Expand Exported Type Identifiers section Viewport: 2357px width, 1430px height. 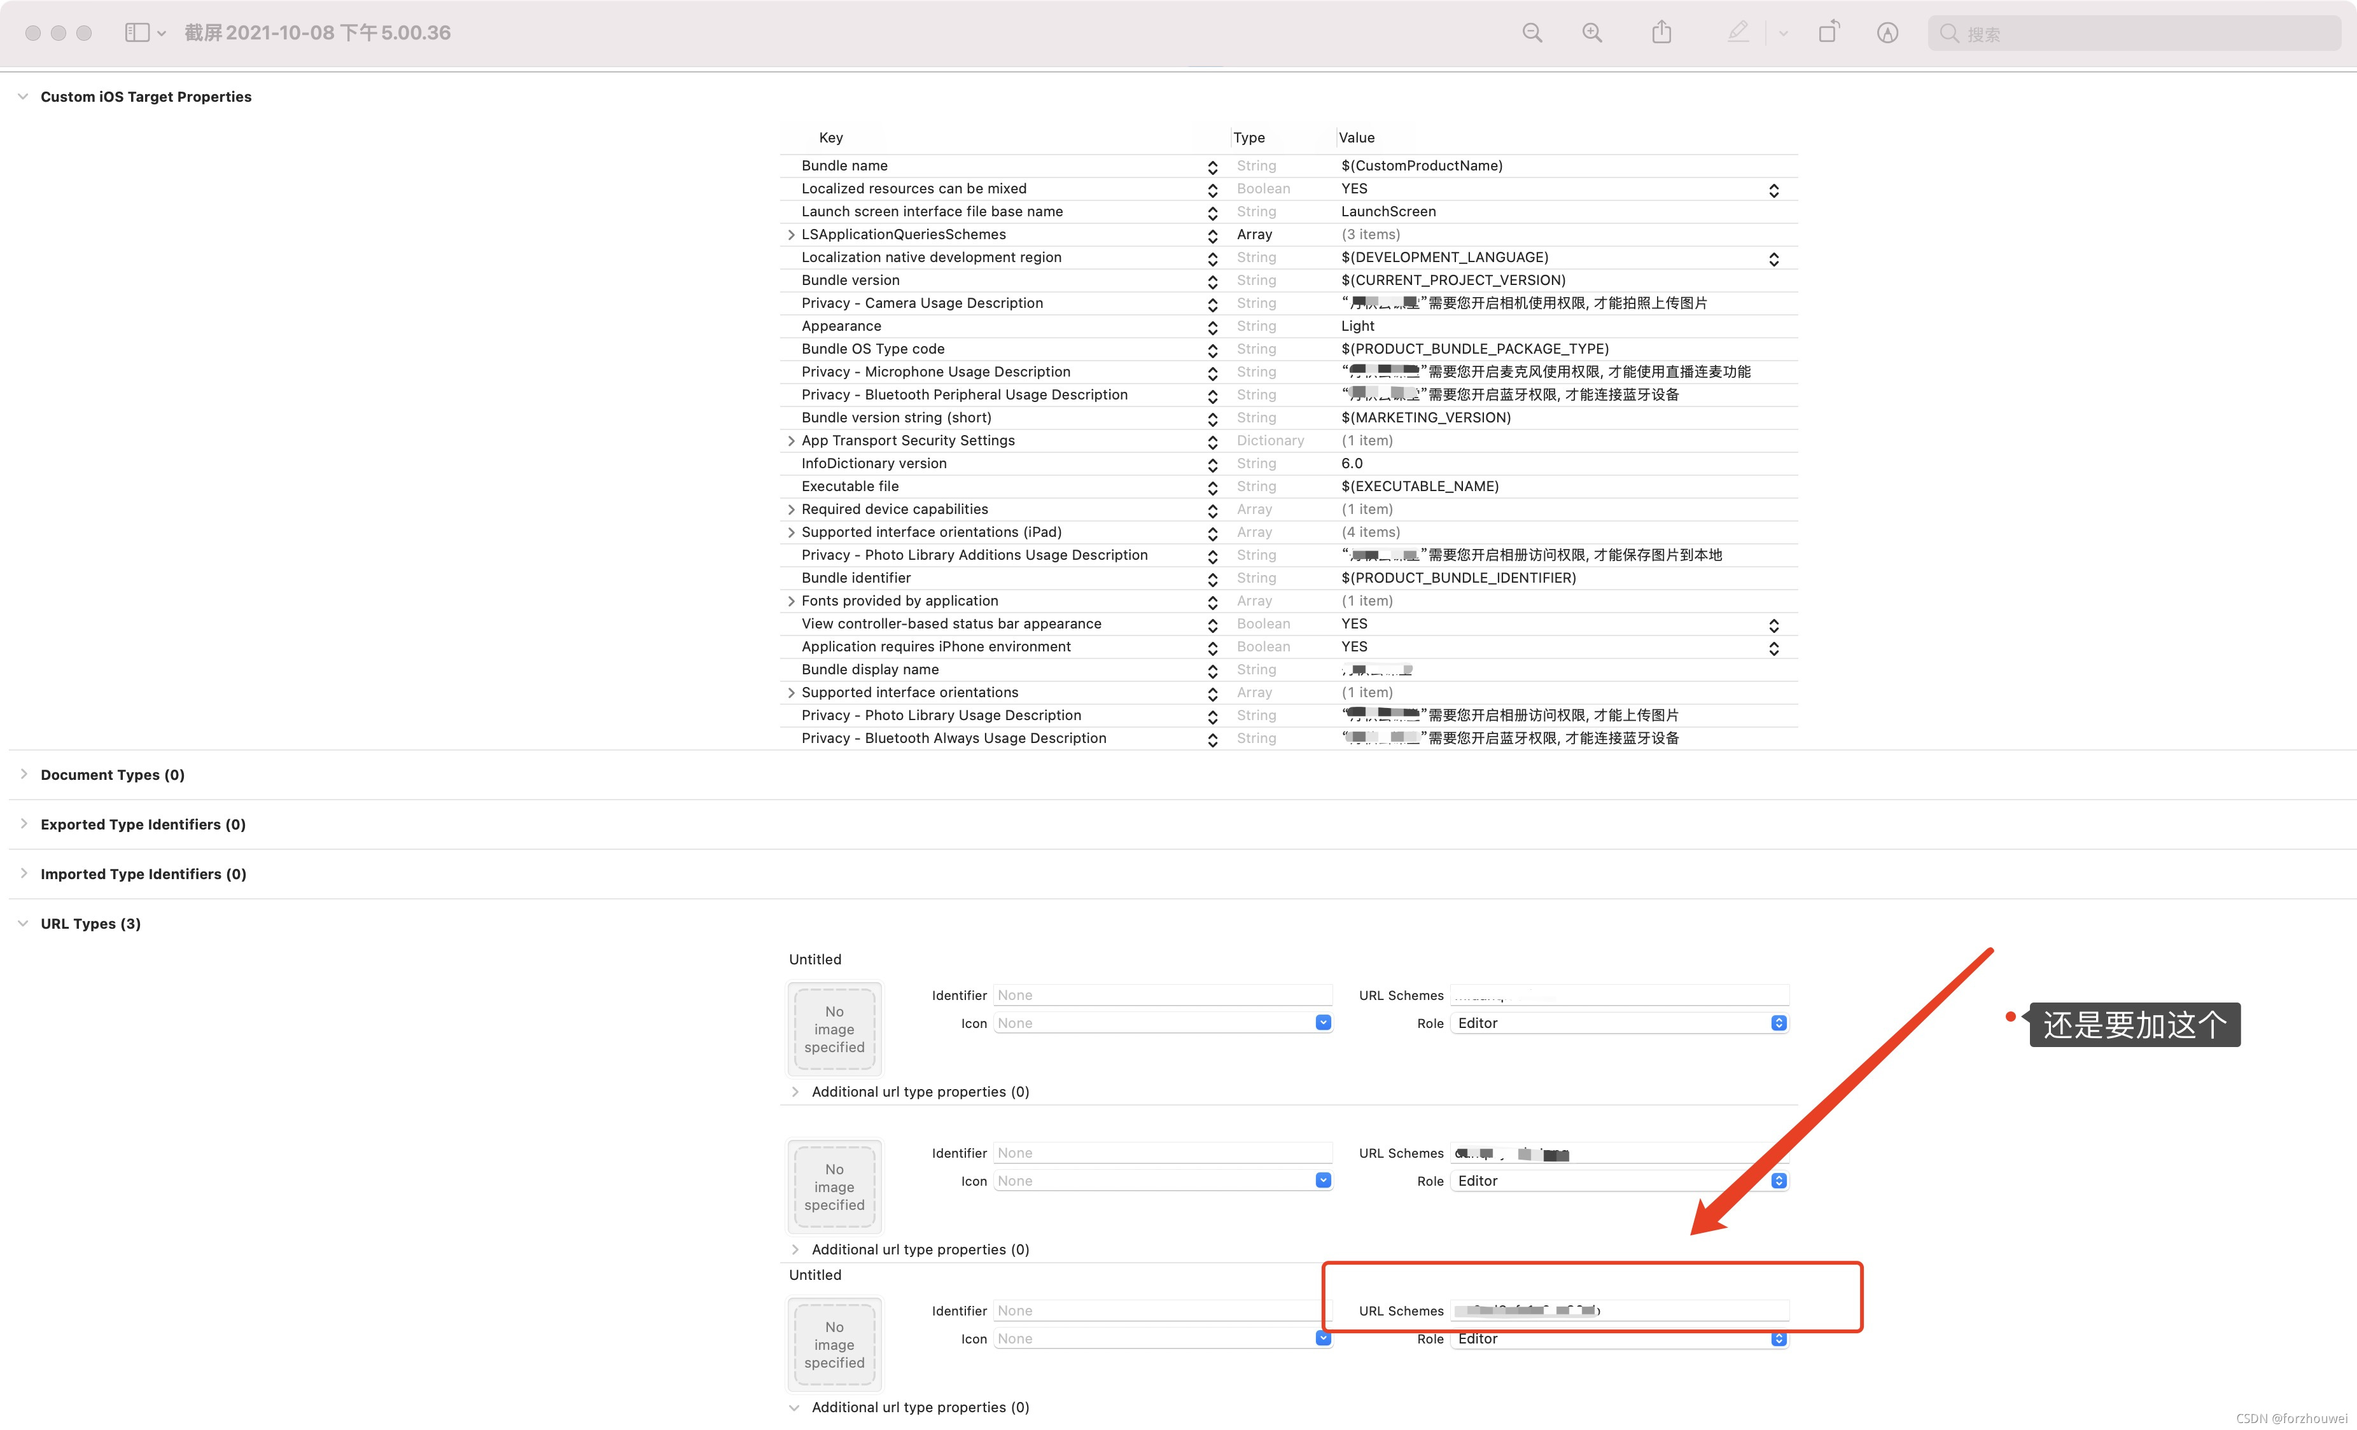pos(23,824)
